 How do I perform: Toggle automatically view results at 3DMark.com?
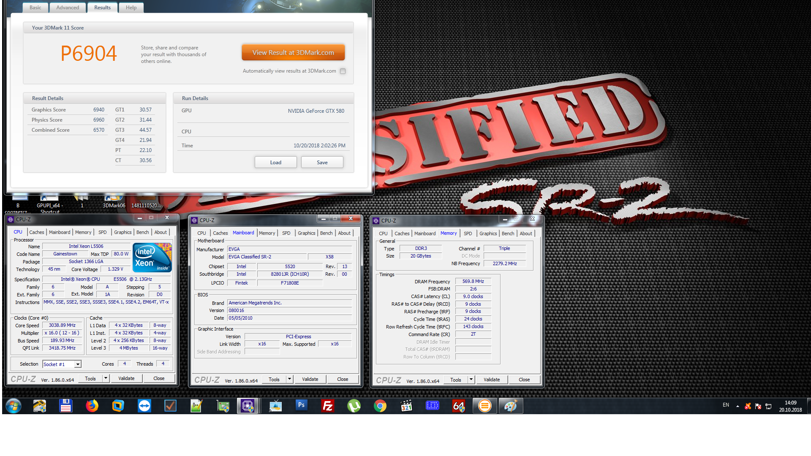(343, 71)
